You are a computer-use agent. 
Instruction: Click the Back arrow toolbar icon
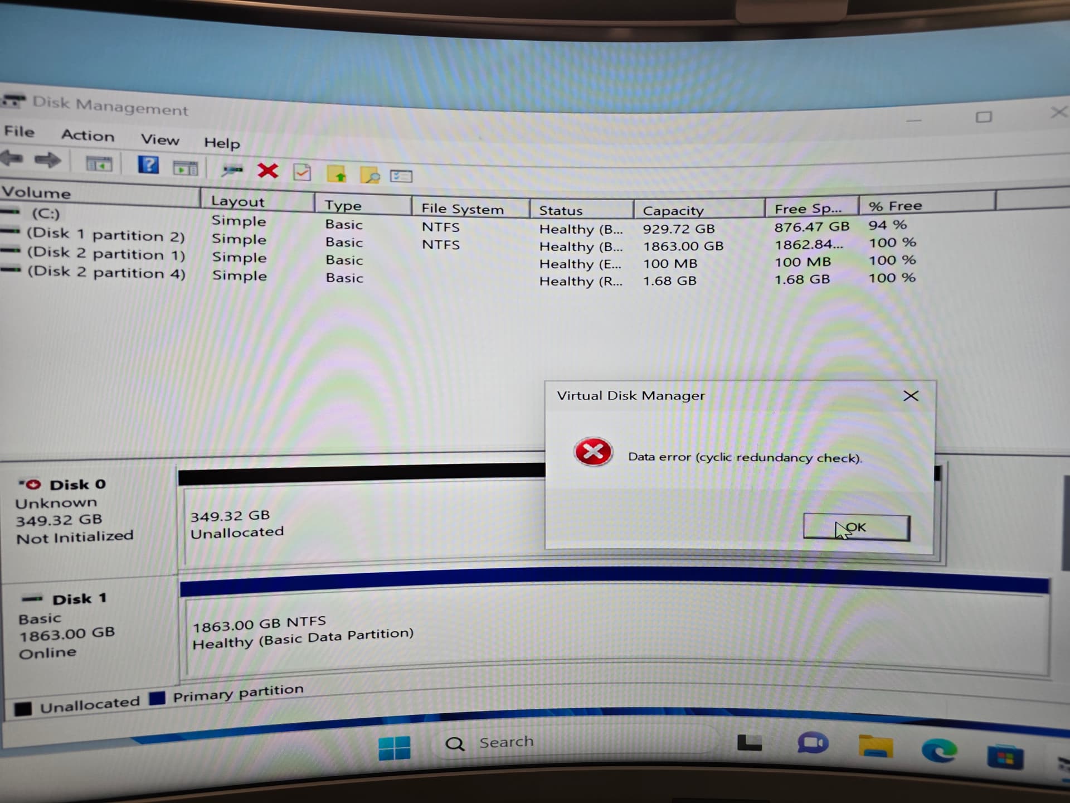(x=12, y=159)
